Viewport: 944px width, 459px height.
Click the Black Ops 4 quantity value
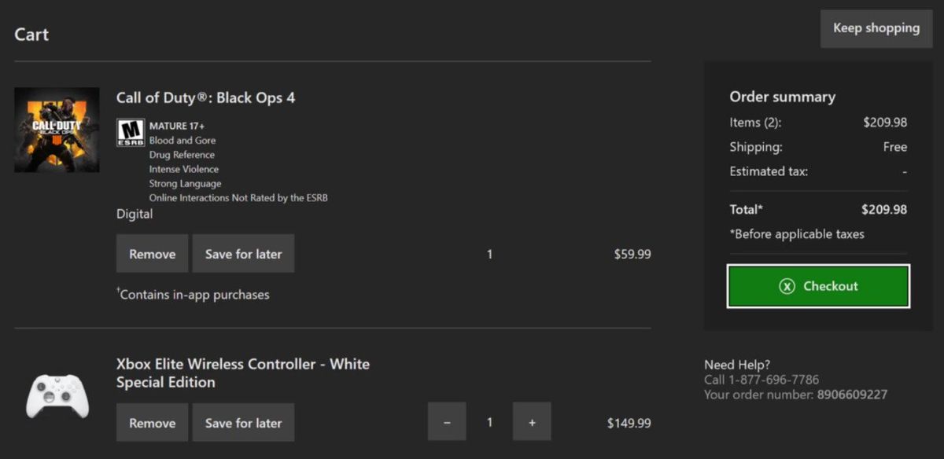(489, 253)
